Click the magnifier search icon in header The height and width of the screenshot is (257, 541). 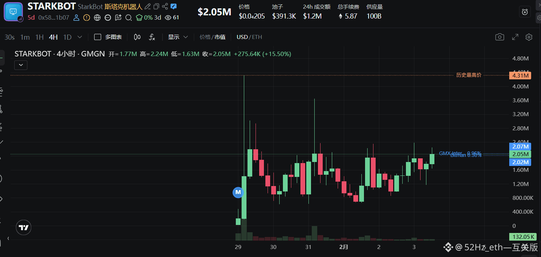(x=128, y=17)
